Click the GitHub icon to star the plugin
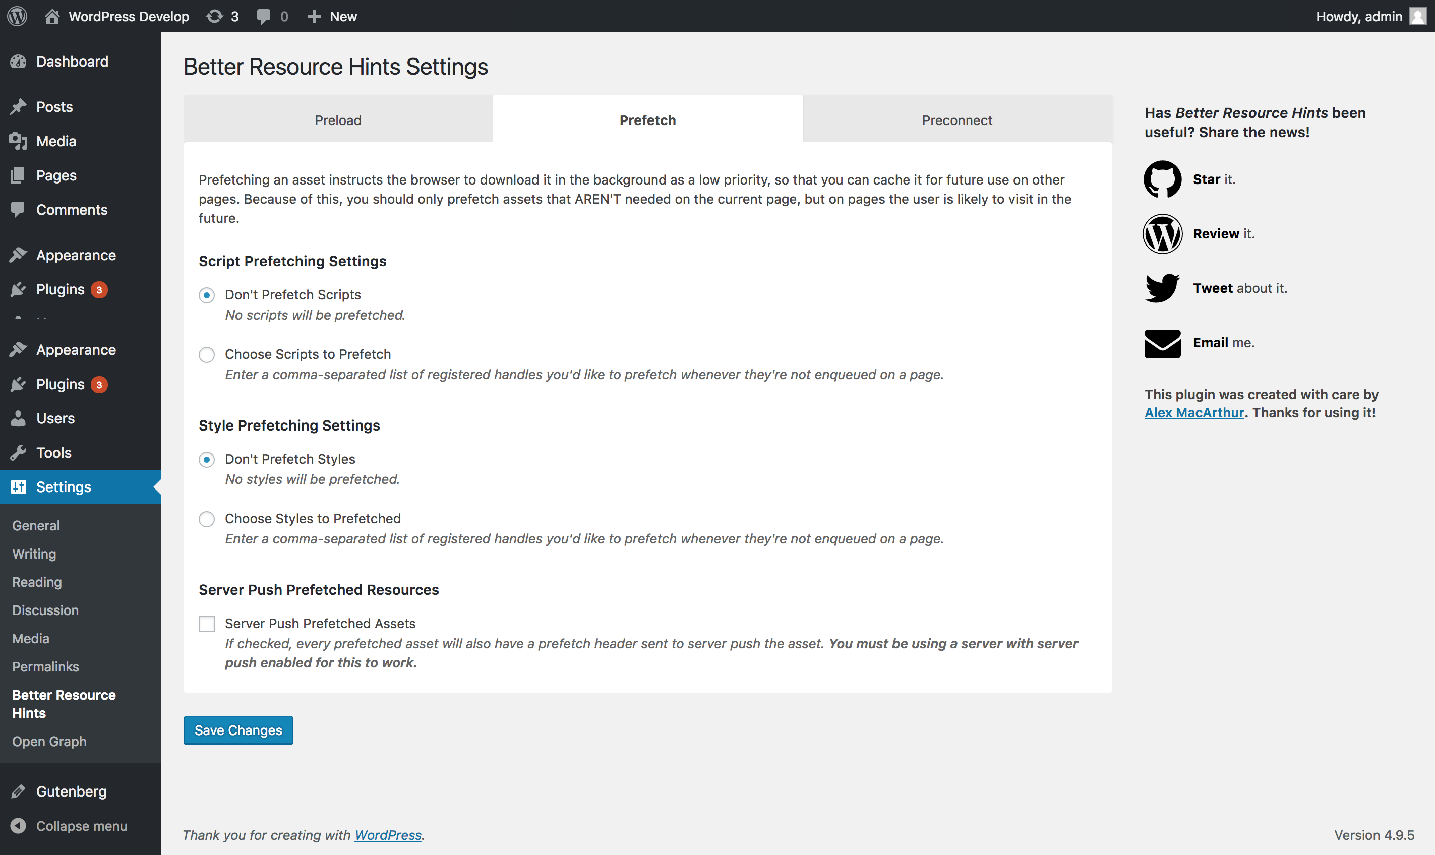This screenshot has width=1435, height=855. [1163, 179]
